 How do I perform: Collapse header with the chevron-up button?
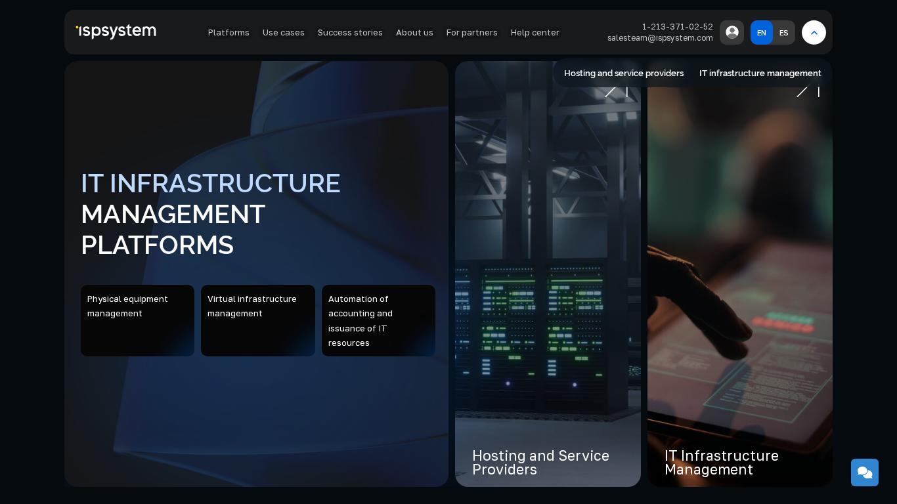click(814, 32)
